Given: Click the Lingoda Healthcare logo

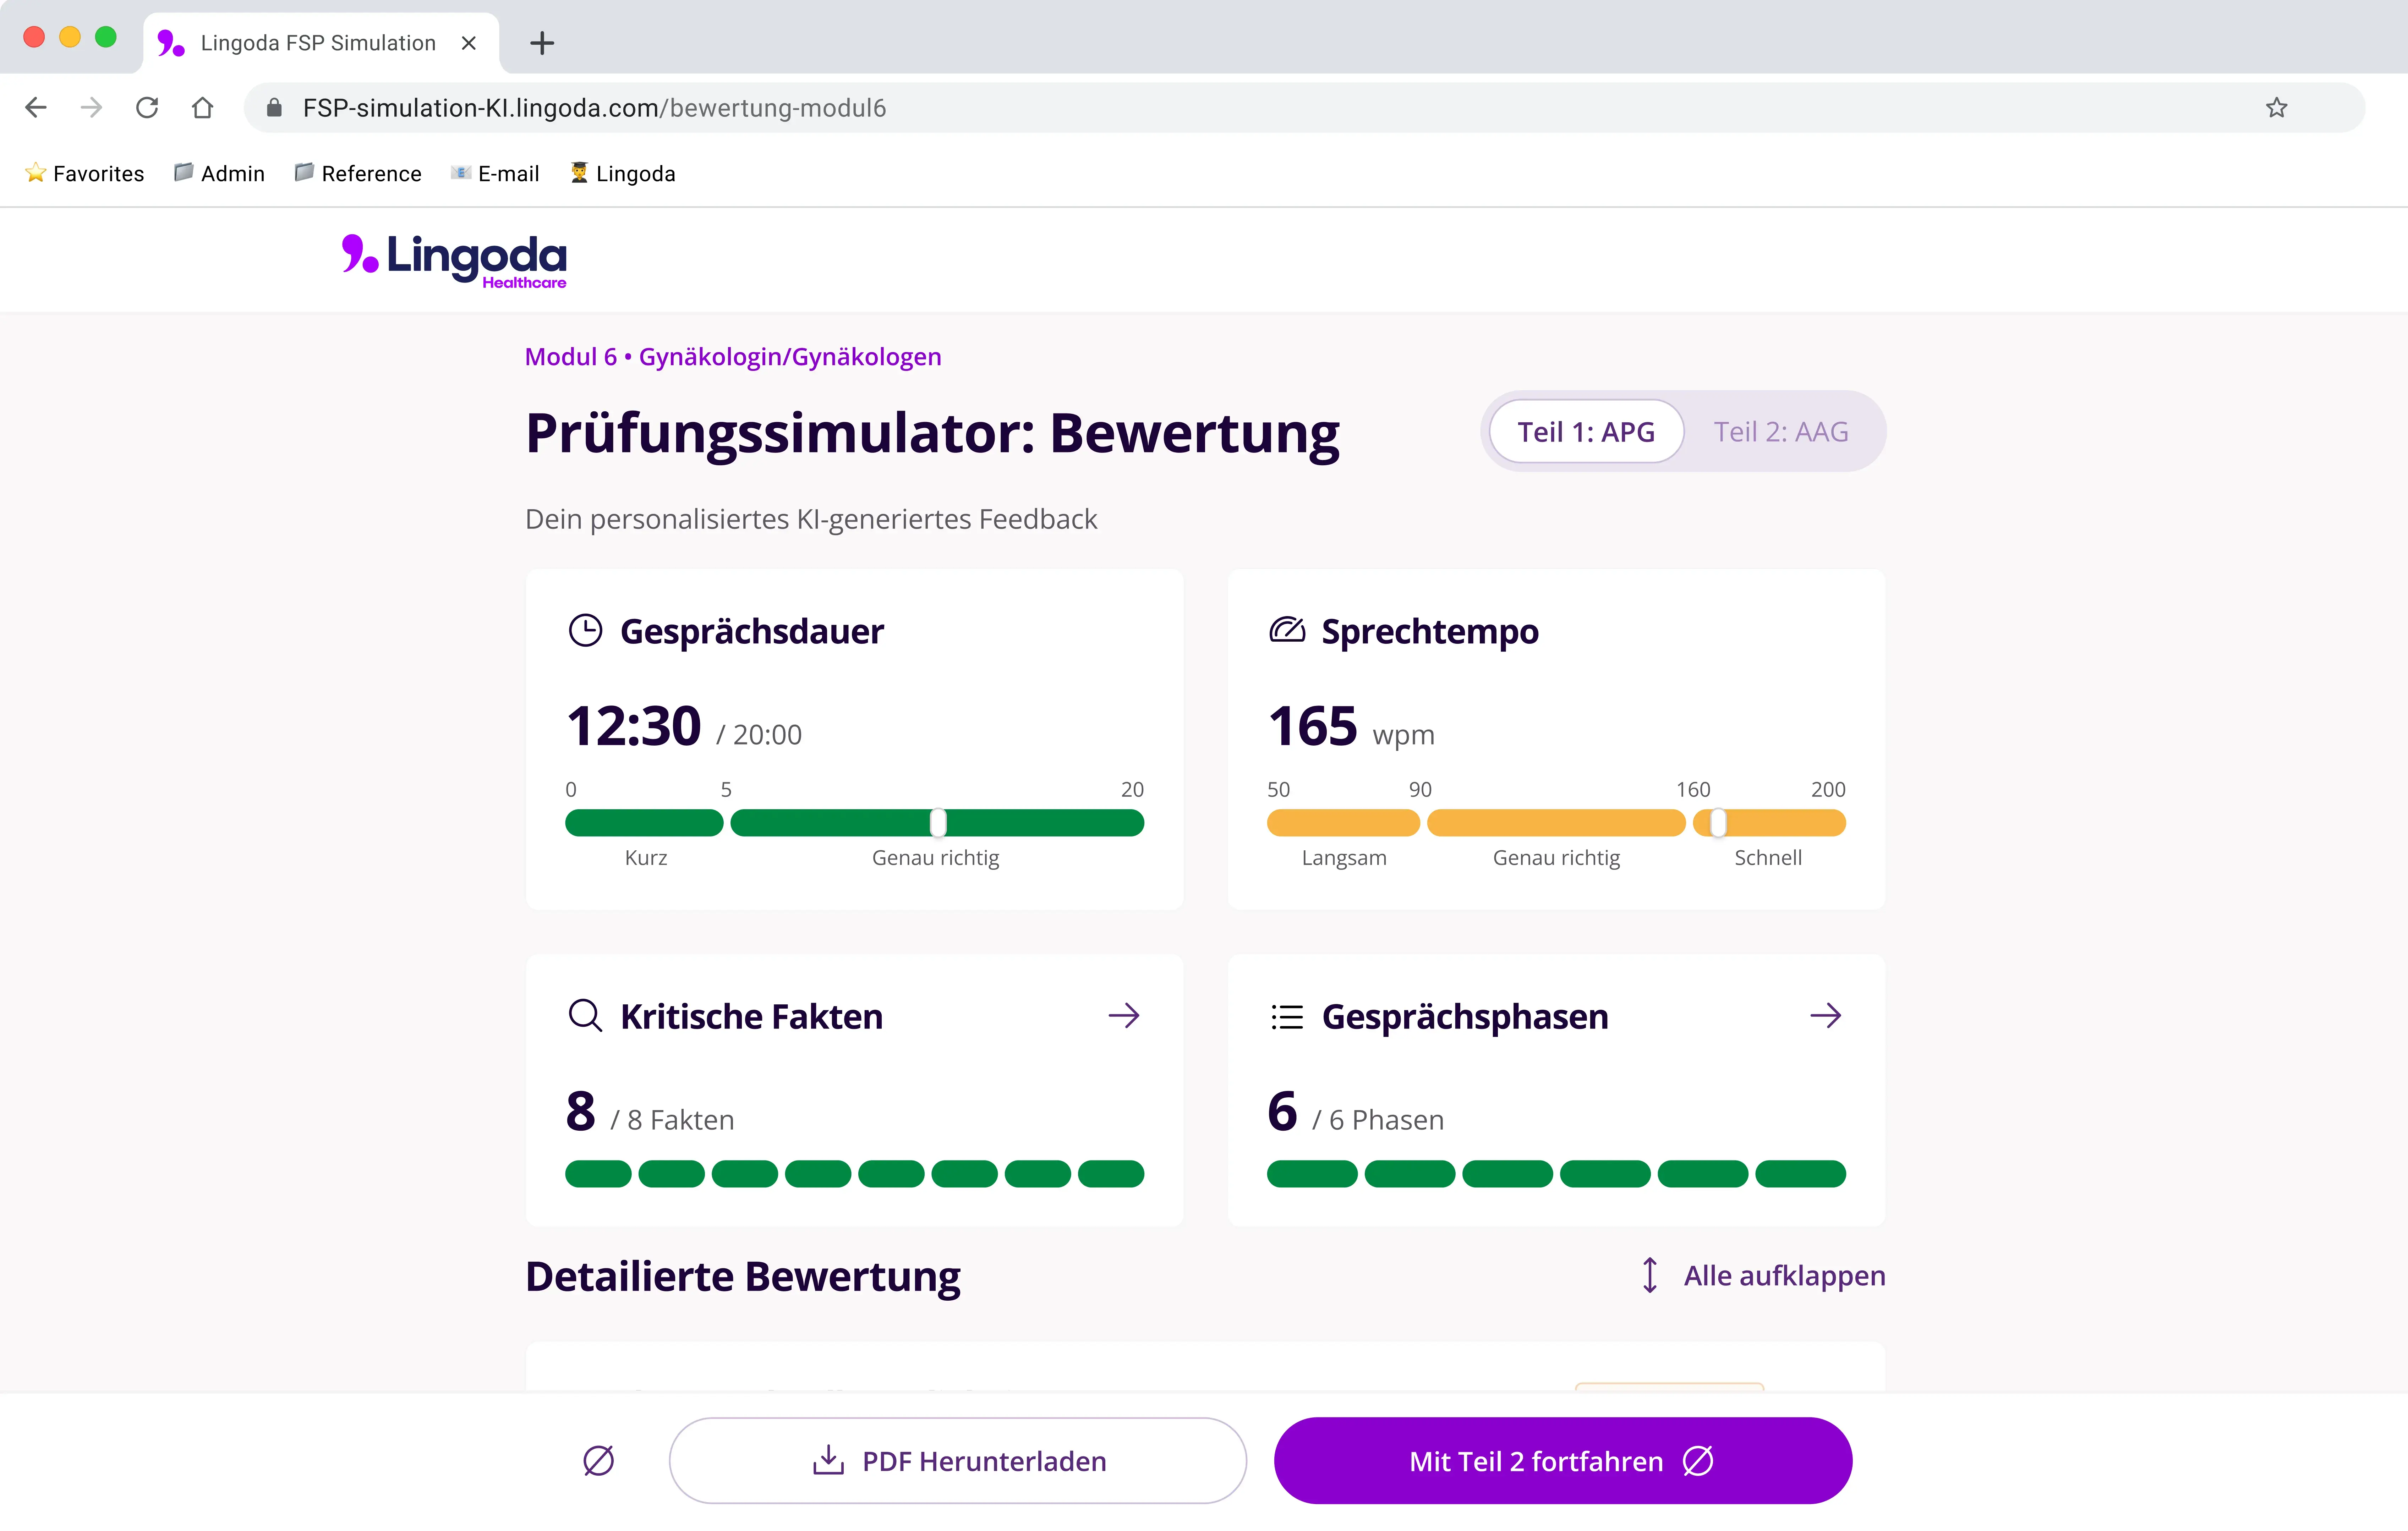Looking at the screenshot, I should point(454,260).
